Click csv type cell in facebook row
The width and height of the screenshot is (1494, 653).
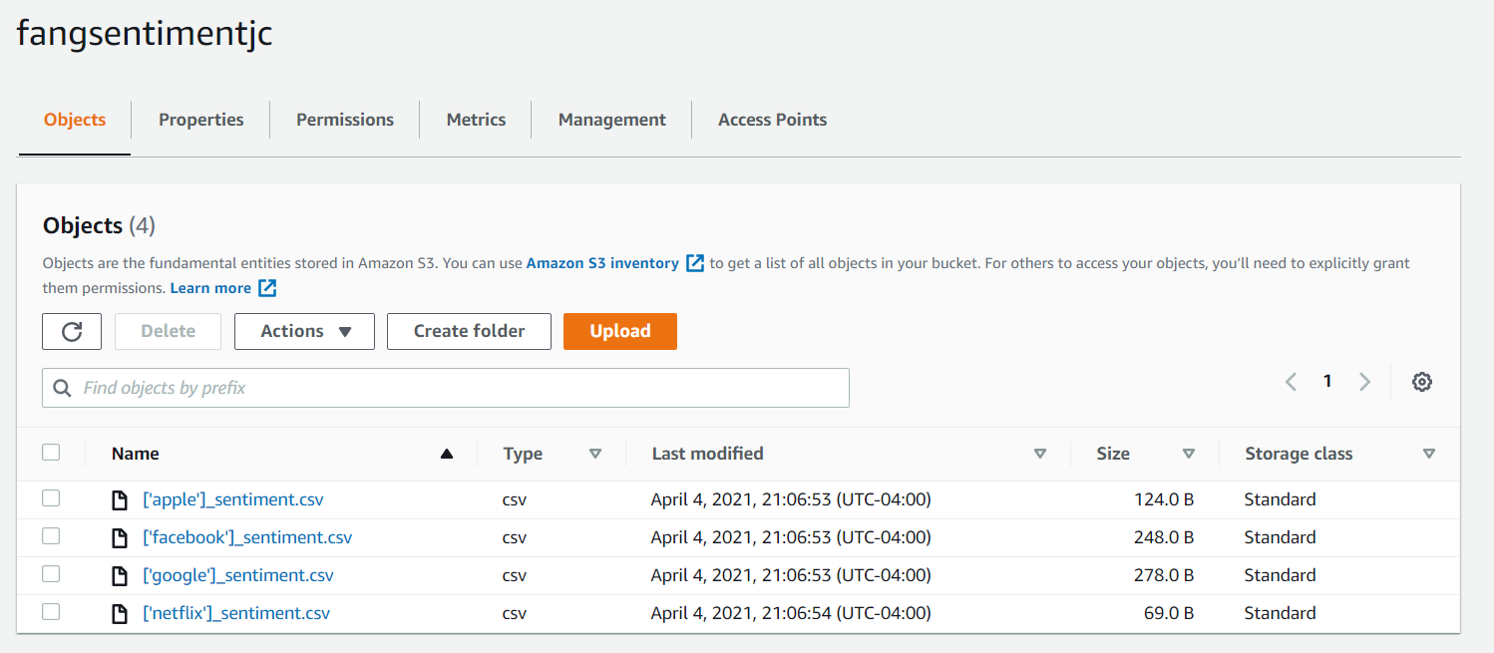point(515,537)
